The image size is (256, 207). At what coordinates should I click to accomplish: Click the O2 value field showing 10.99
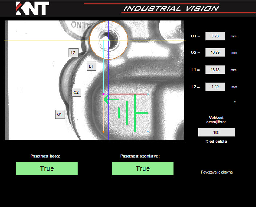pos(215,53)
